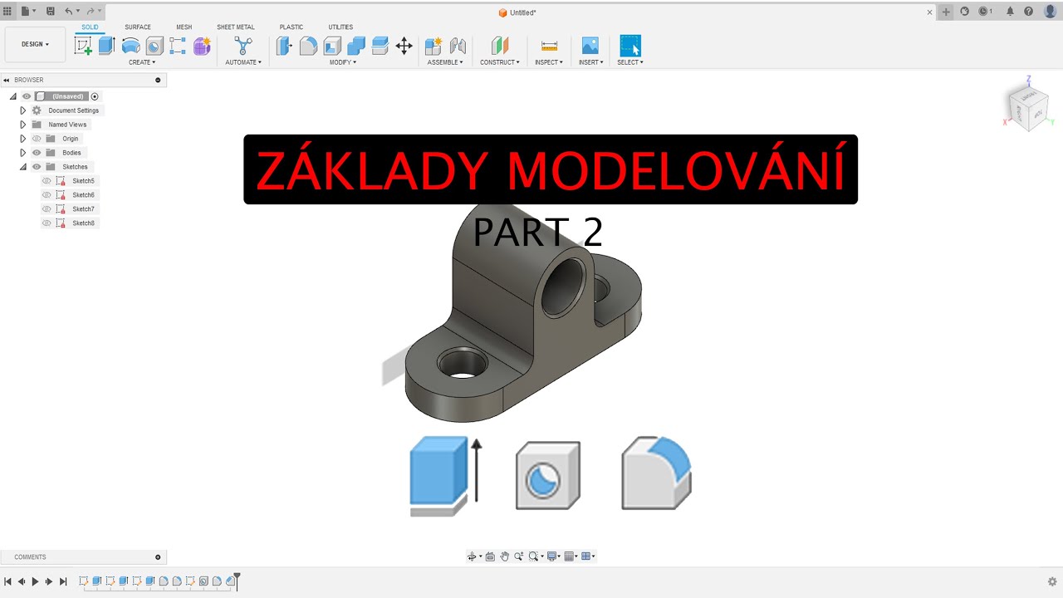Image resolution: width=1063 pixels, height=598 pixels.
Task: Open the Inspect dropdown menu
Action: click(x=549, y=62)
